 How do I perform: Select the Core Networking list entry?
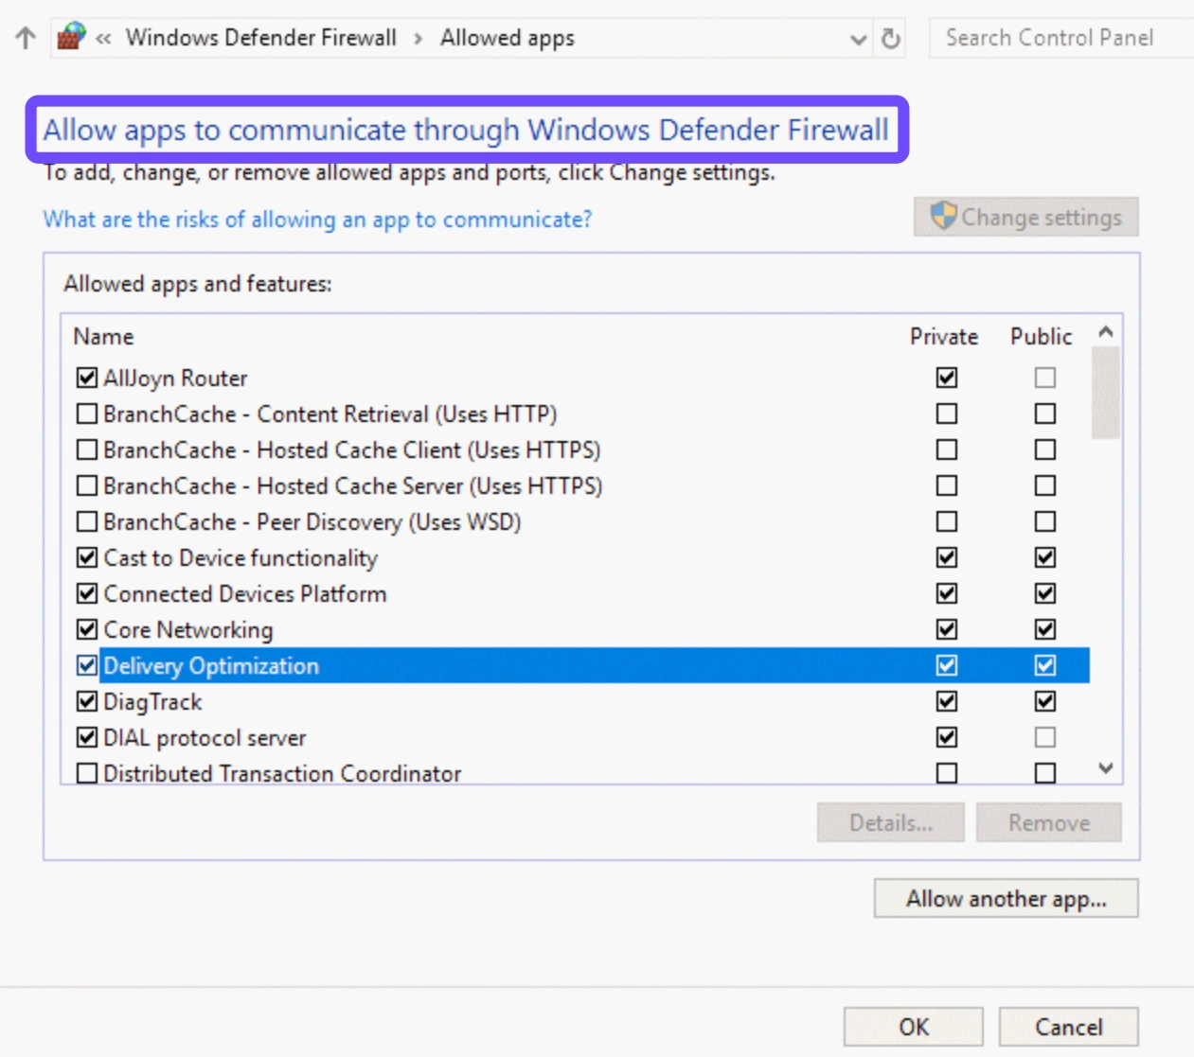(187, 630)
